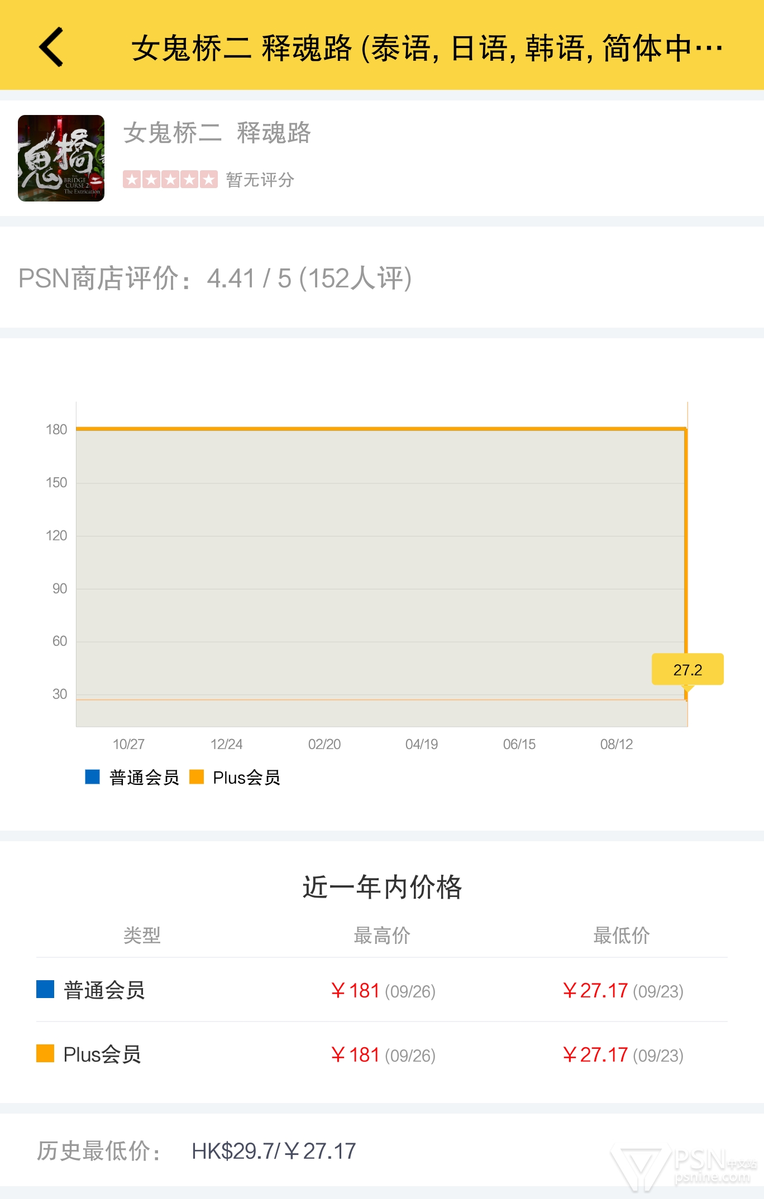Open the game cover thumbnail
This screenshot has height=1199, width=764.
pos(61,158)
